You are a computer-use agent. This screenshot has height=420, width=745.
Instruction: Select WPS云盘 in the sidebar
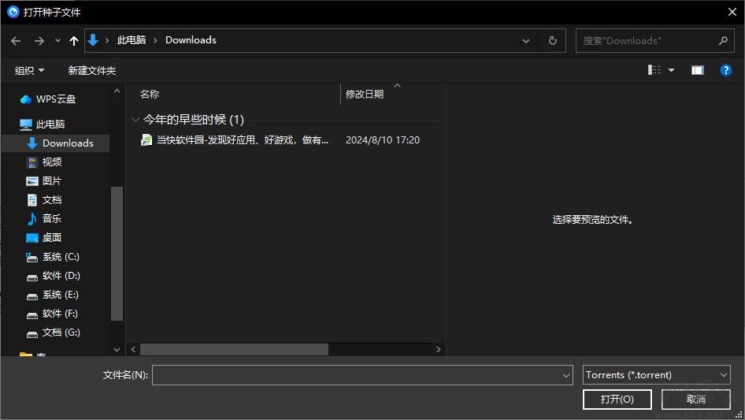pyautogui.click(x=56, y=99)
